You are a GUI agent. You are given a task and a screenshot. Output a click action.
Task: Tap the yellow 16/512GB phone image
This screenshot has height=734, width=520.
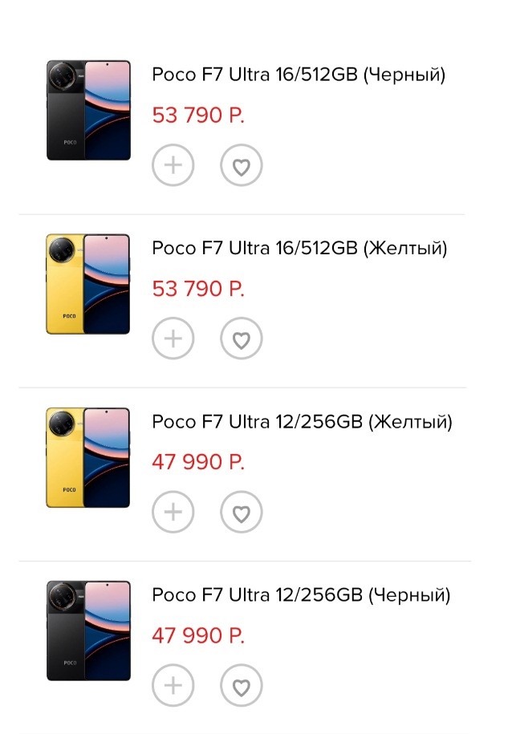tap(88, 283)
